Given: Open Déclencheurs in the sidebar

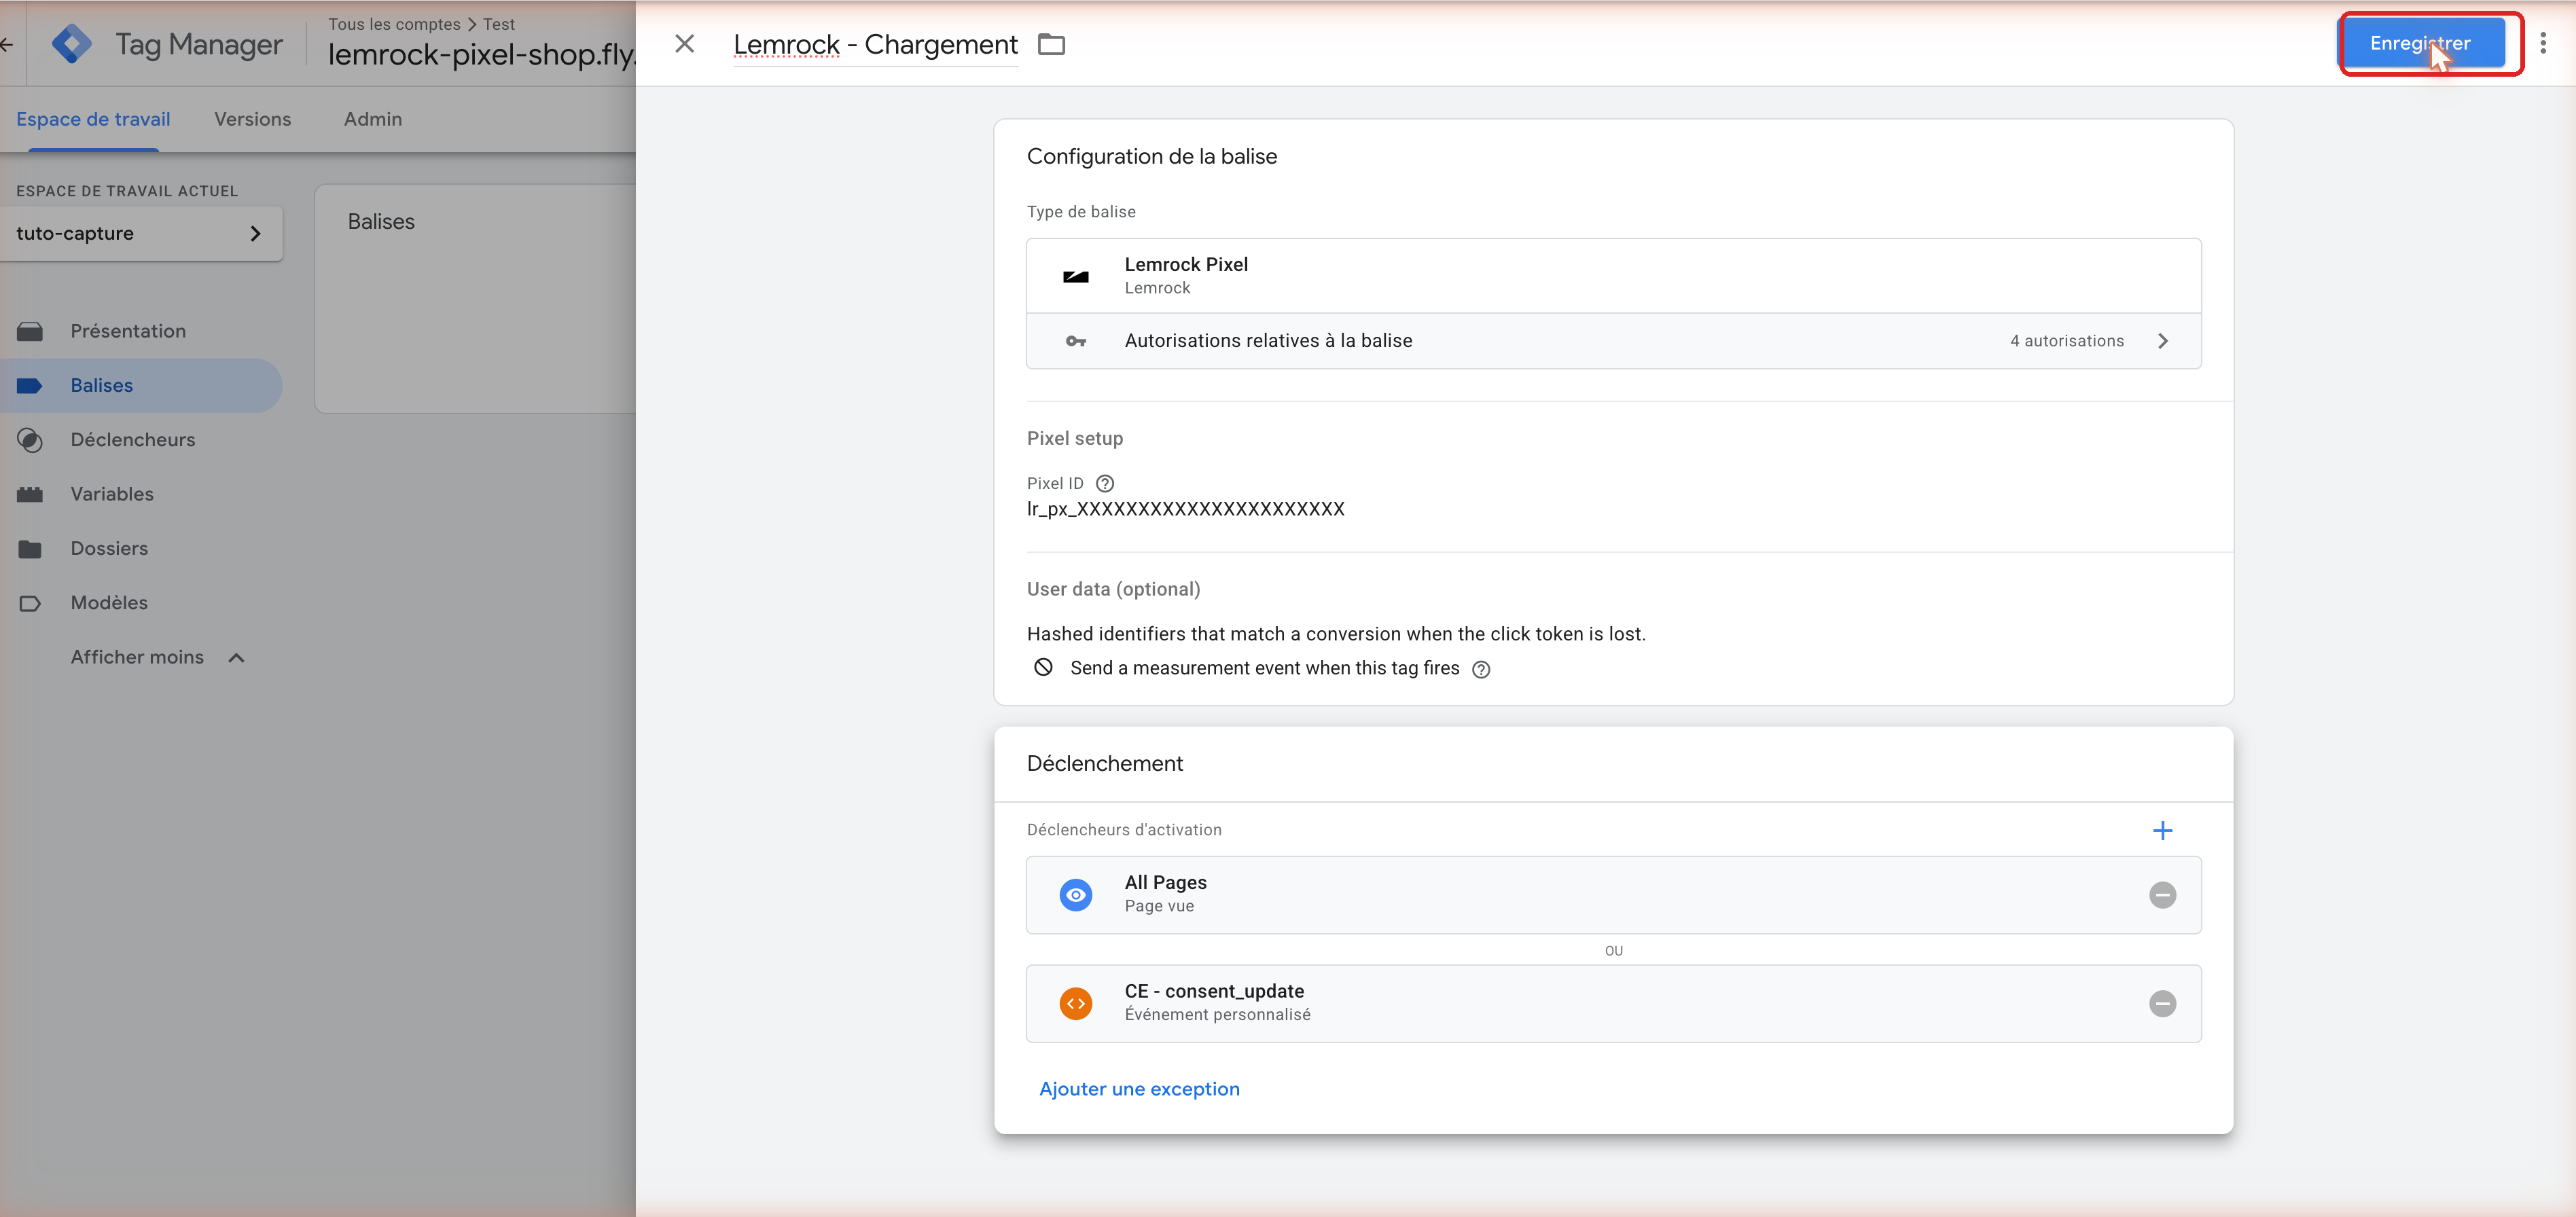Looking at the screenshot, I should click(132, 440).
